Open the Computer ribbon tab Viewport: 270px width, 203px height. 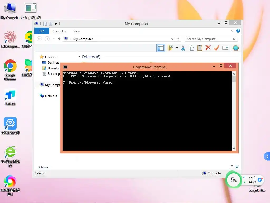click(59, 31)
